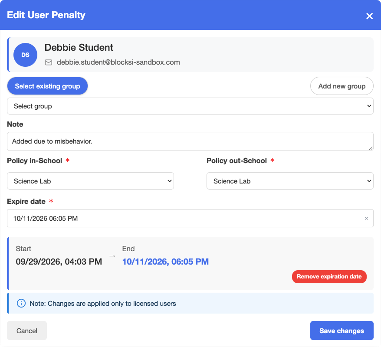Click the Start label in the date summary

point(23,249)
